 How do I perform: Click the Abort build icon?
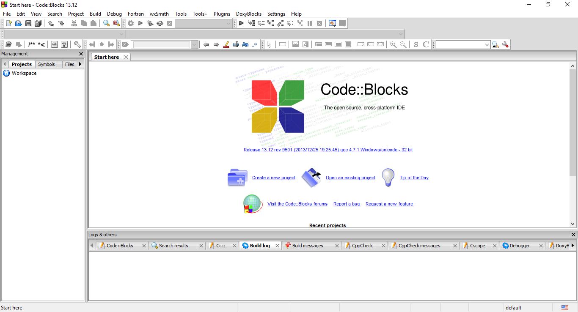point(170,23)
